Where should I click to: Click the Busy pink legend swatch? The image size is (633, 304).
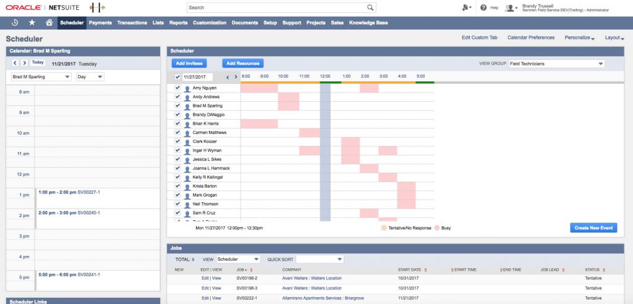coord(437,228)
